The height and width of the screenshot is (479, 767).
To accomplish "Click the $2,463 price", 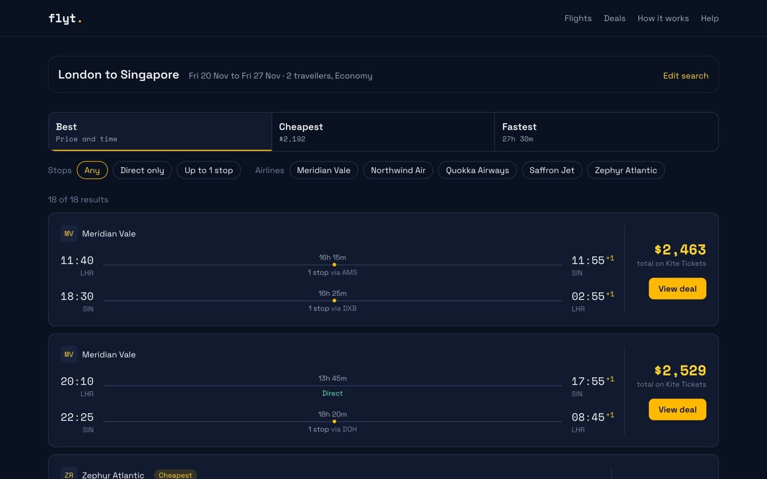I will tap(680, 250).
